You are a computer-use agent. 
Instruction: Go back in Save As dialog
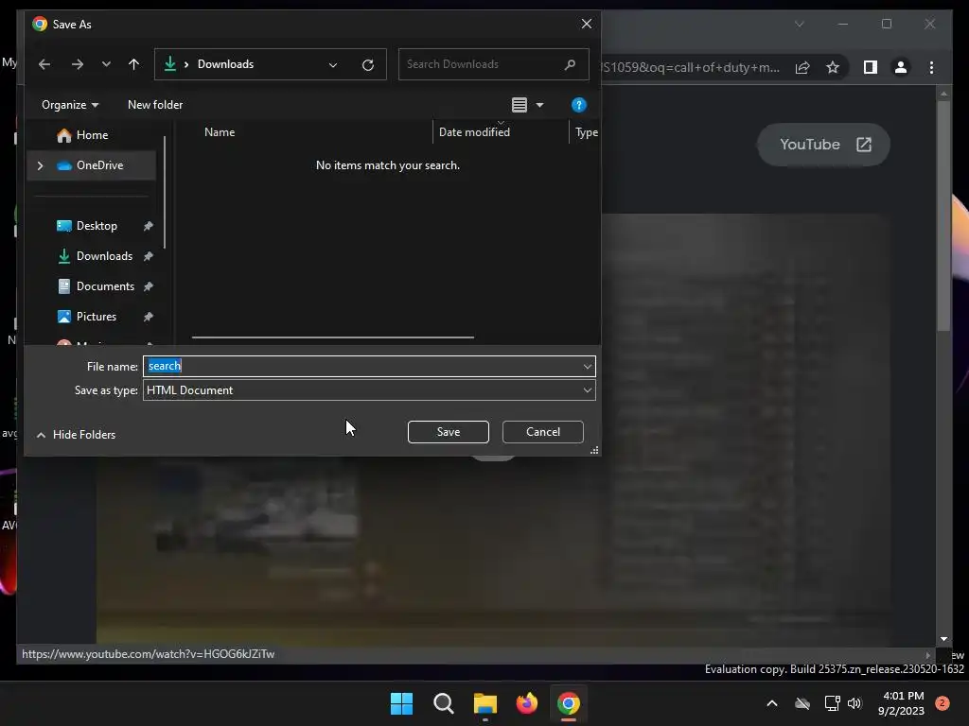[44, 64]
